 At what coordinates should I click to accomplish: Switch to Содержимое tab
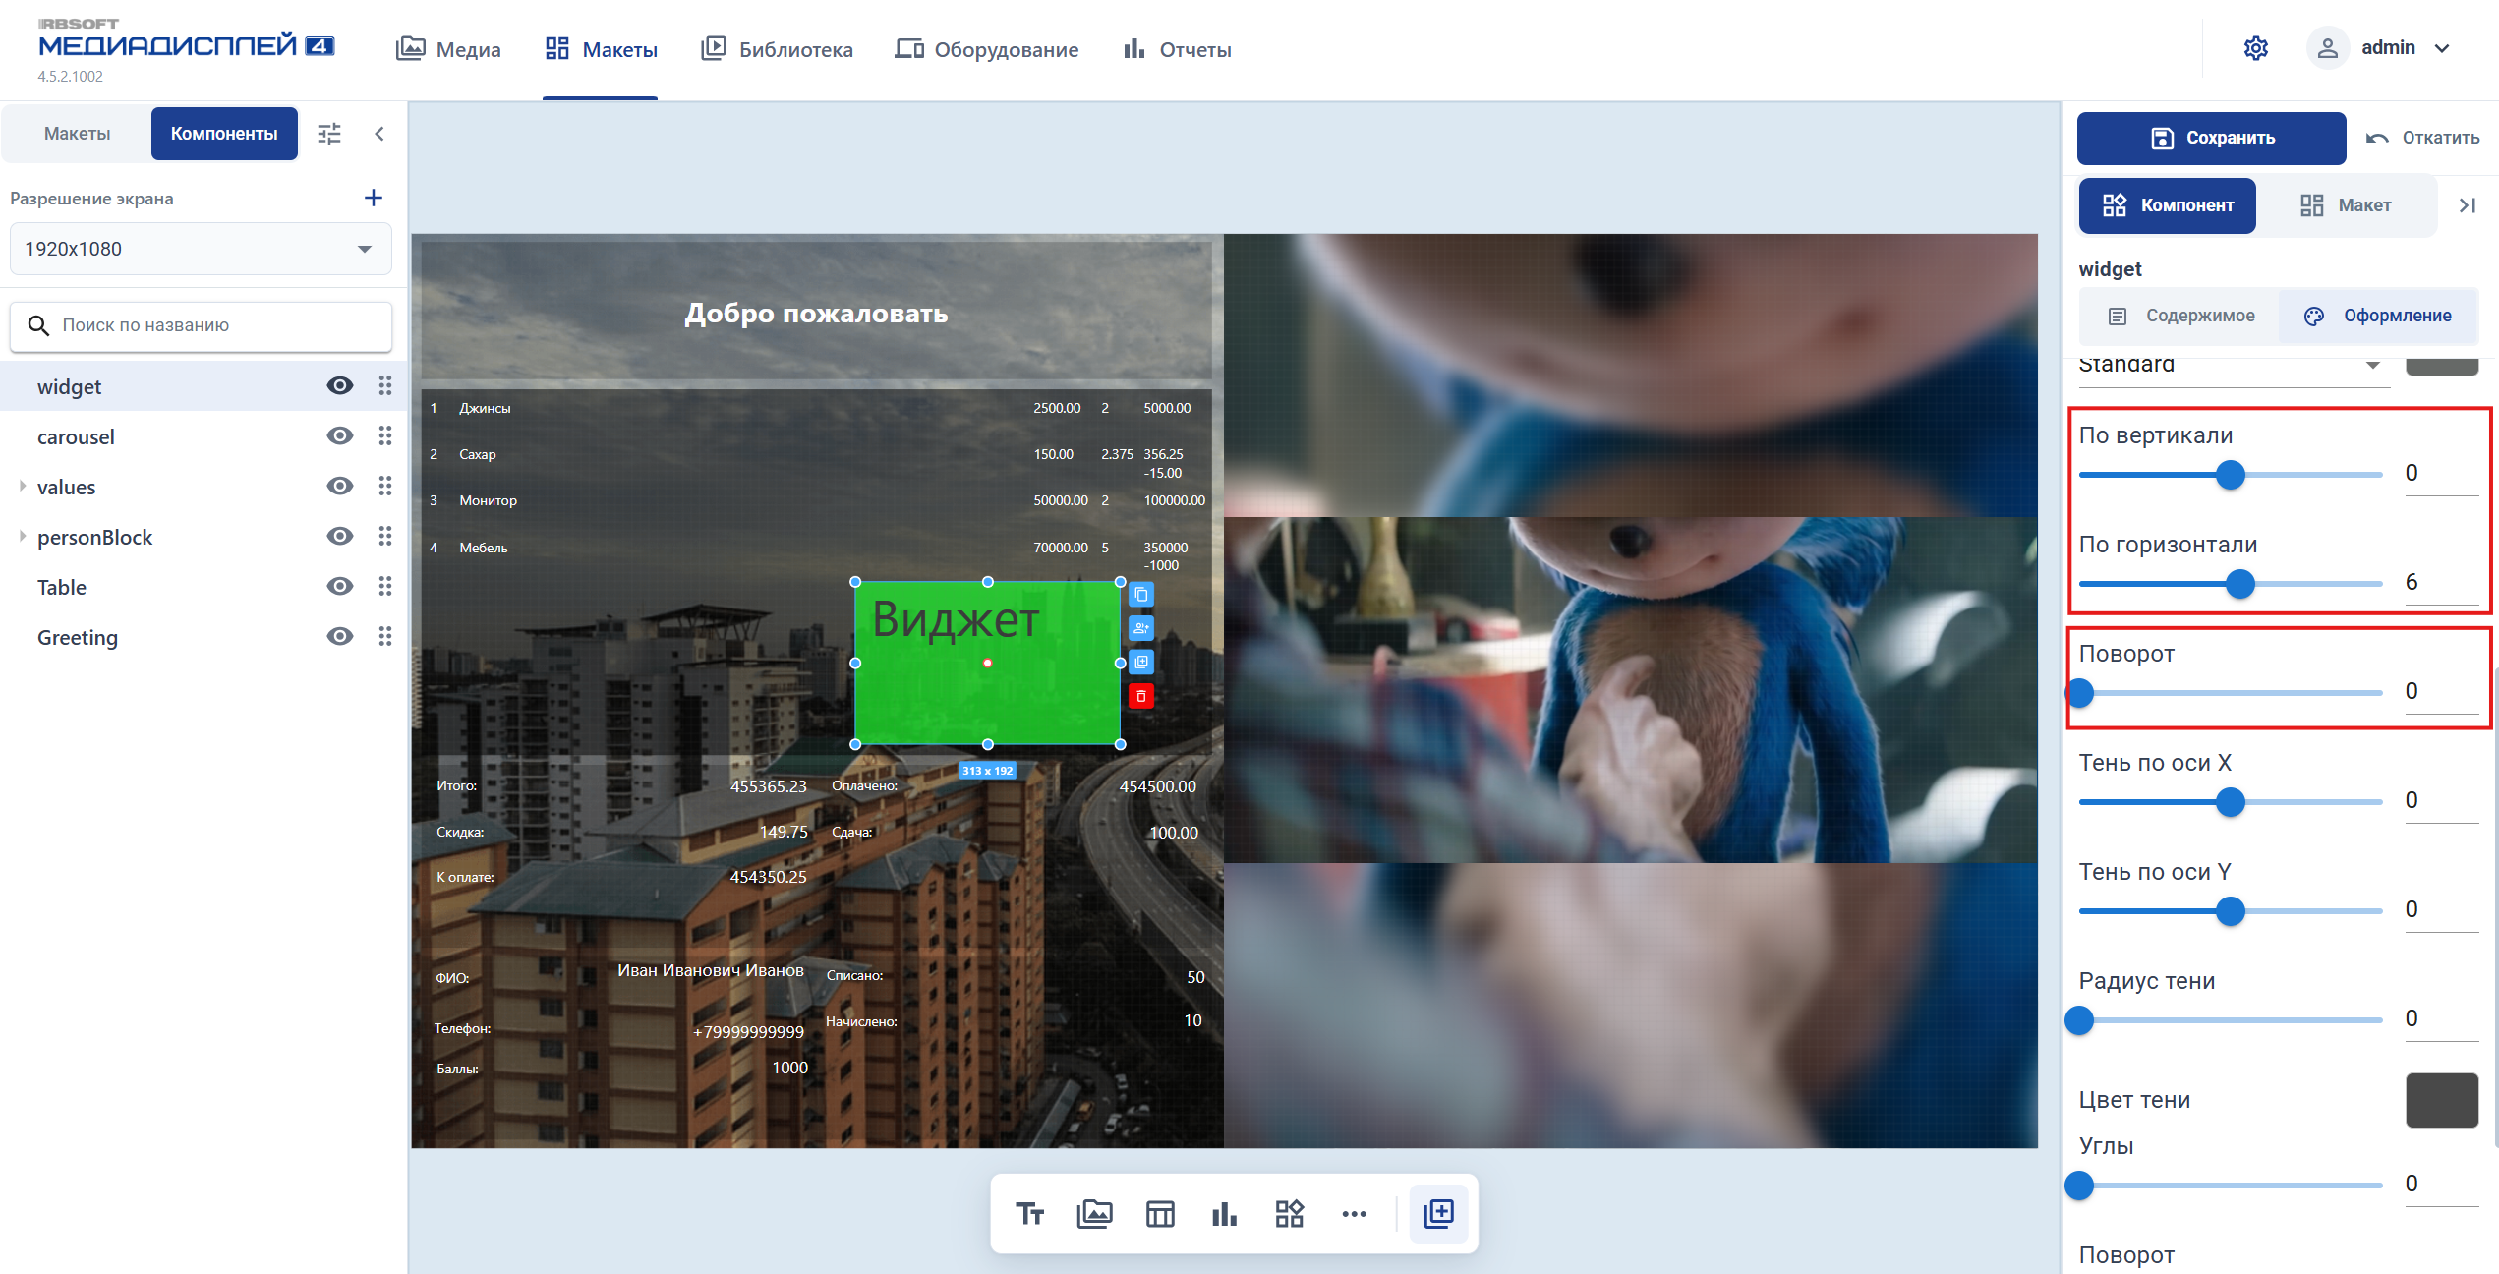[x=2181, y=316]
